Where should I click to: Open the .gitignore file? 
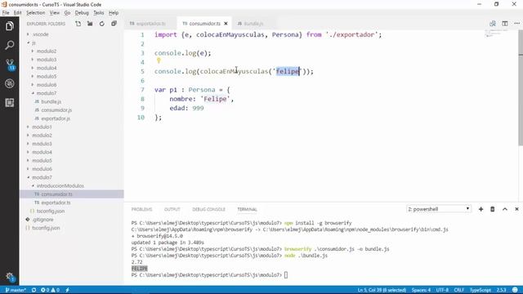pyautogui.click(x=43, y=220)
